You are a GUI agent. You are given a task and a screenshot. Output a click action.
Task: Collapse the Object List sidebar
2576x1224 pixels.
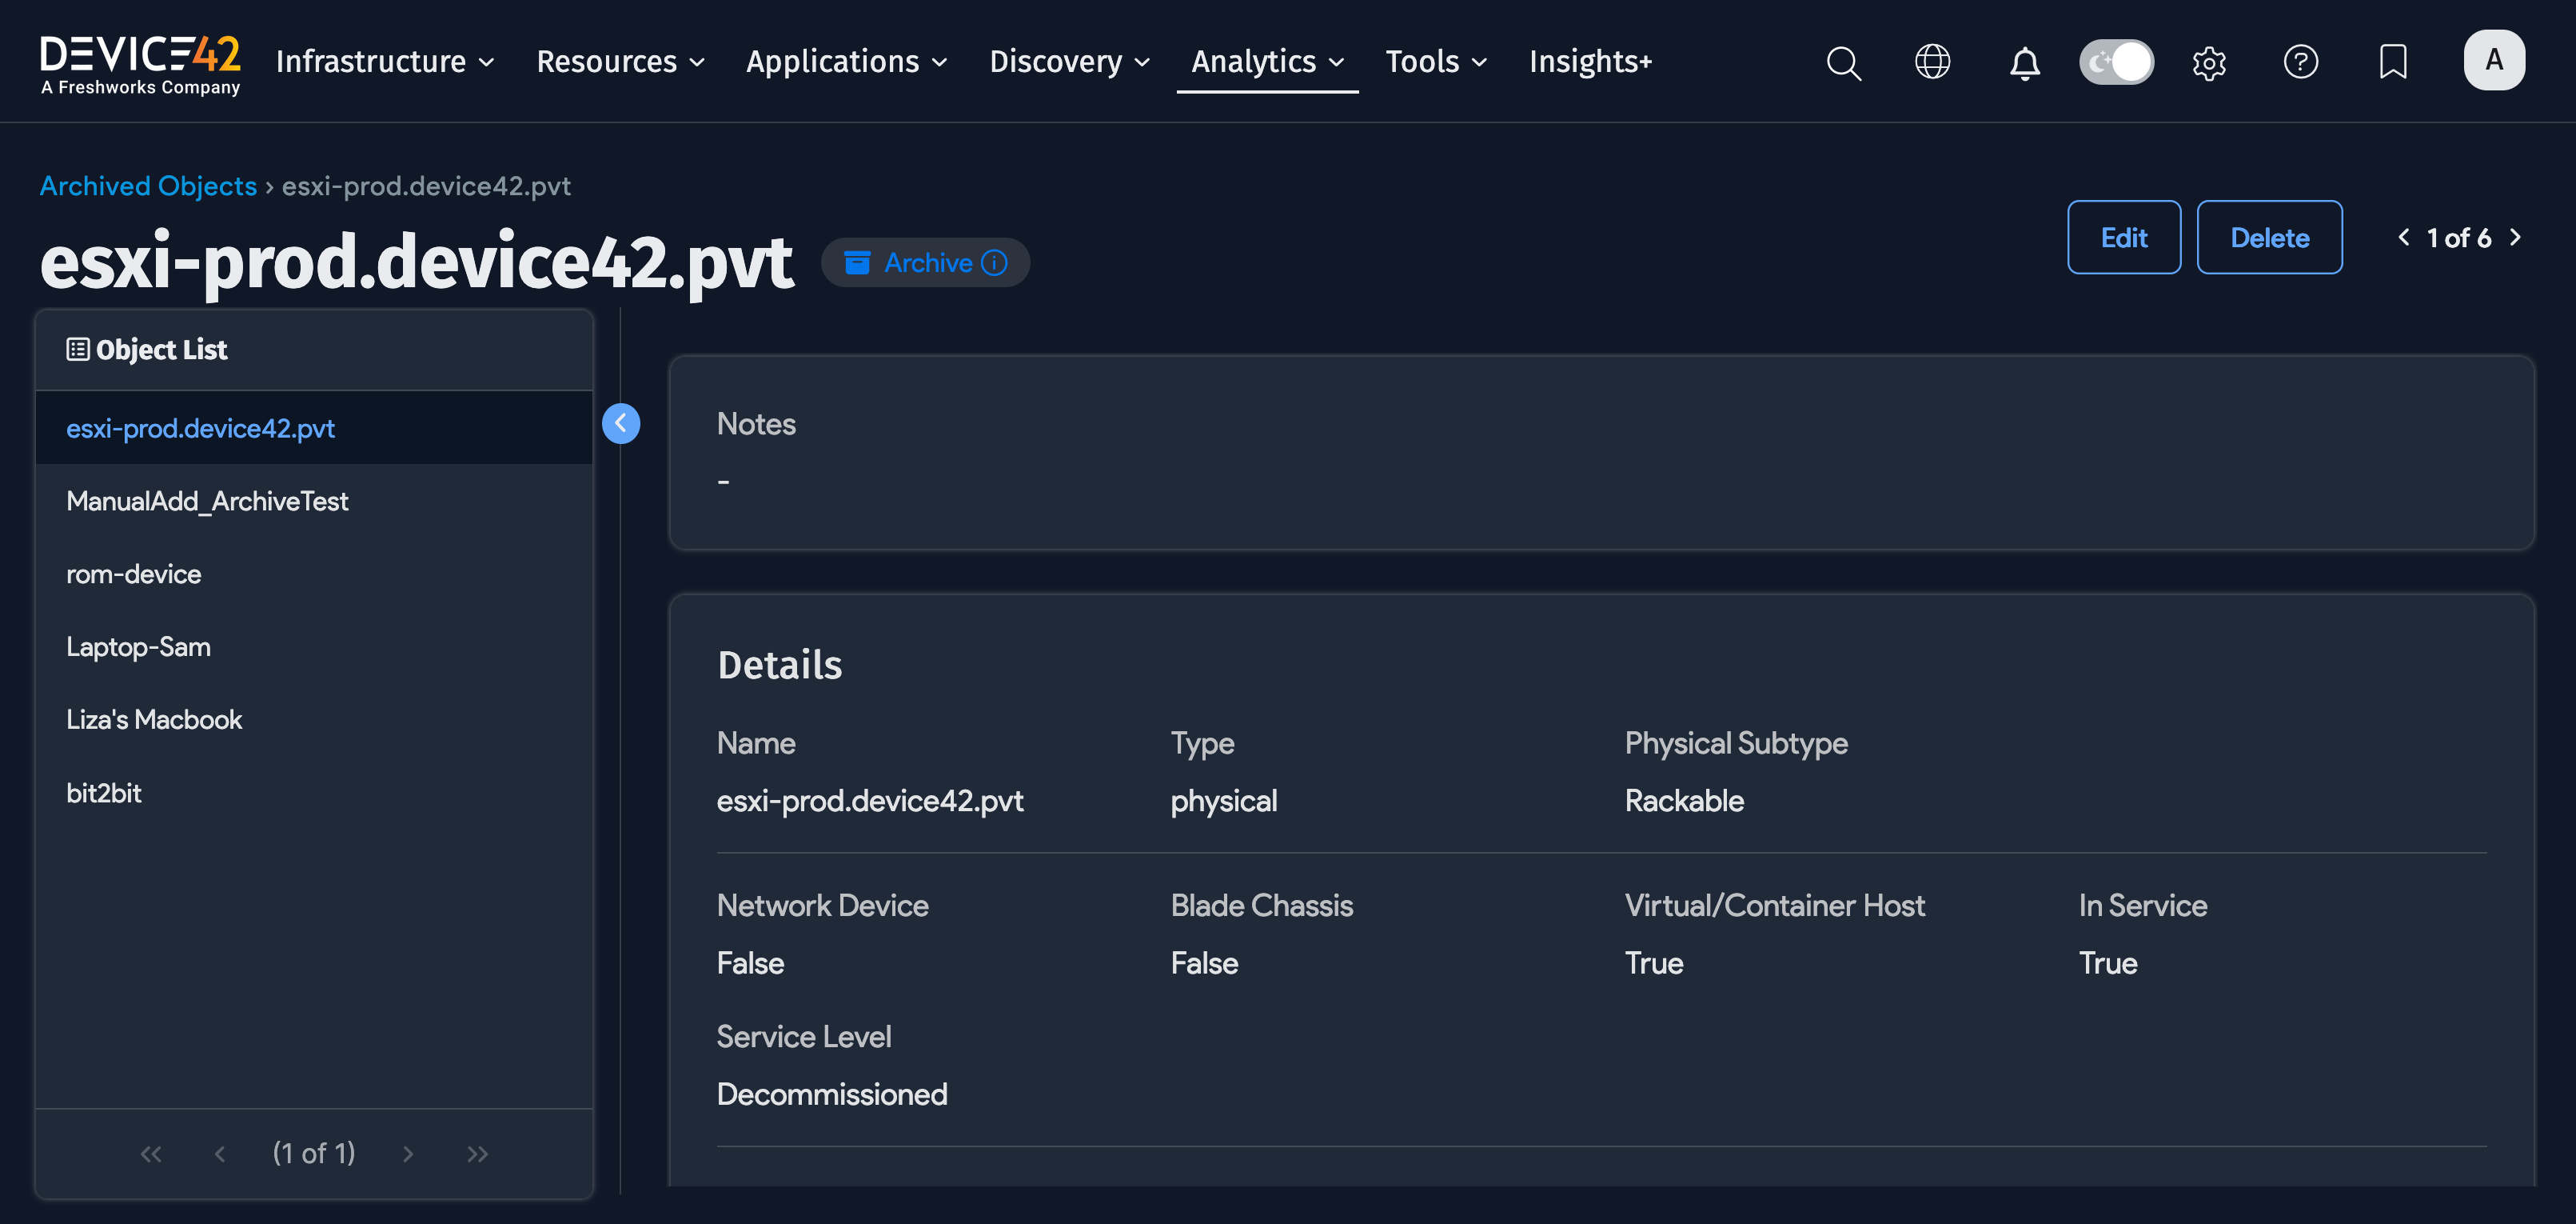coord(621,423)
